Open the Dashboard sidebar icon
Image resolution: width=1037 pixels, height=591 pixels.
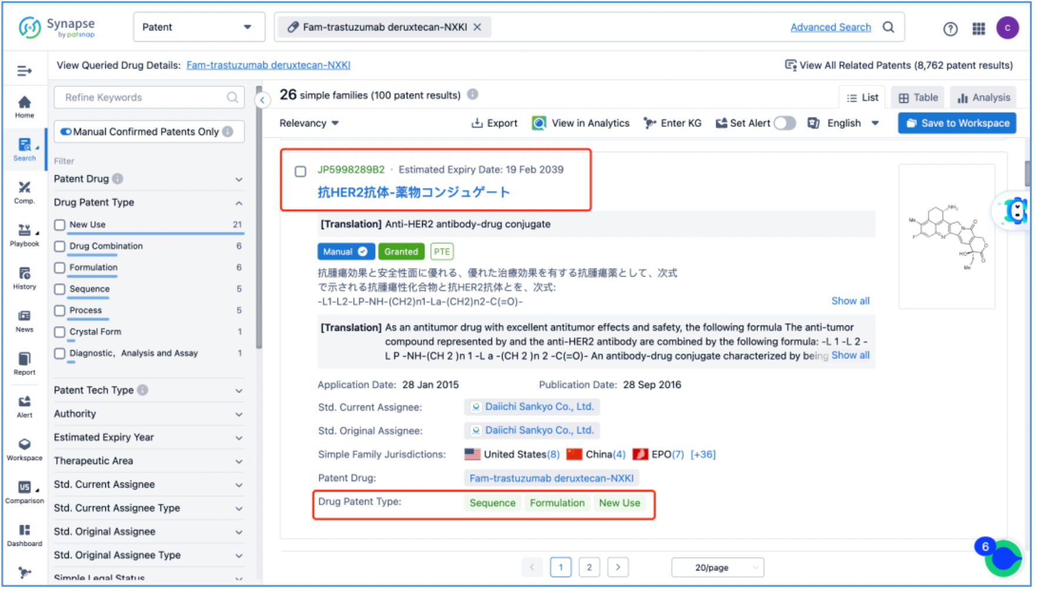(x=25, y=536)
